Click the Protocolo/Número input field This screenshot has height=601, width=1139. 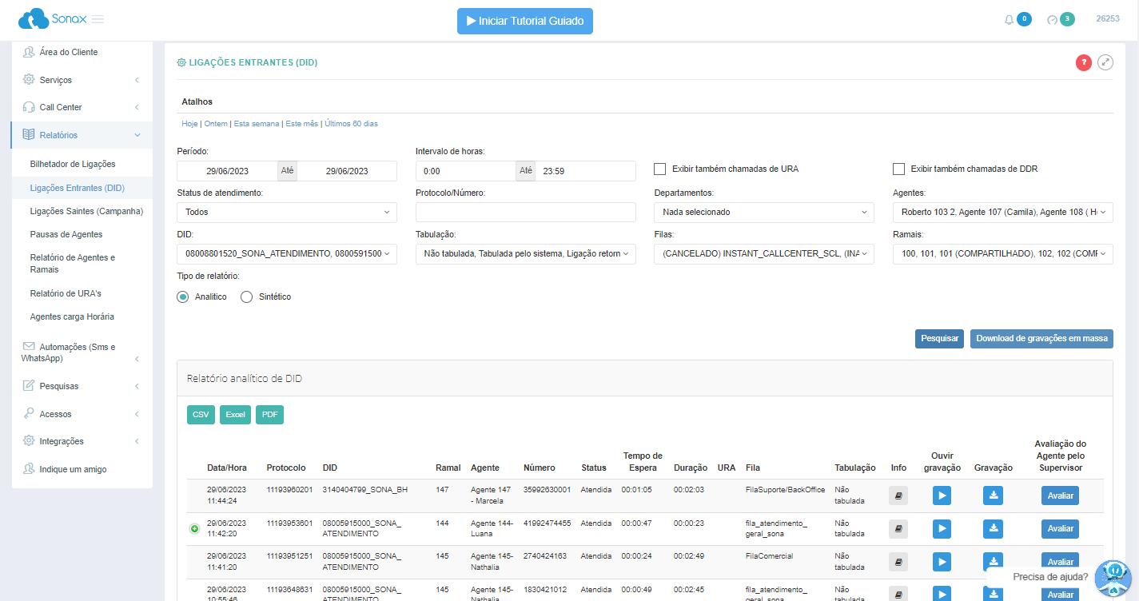(x=525, y=213)
